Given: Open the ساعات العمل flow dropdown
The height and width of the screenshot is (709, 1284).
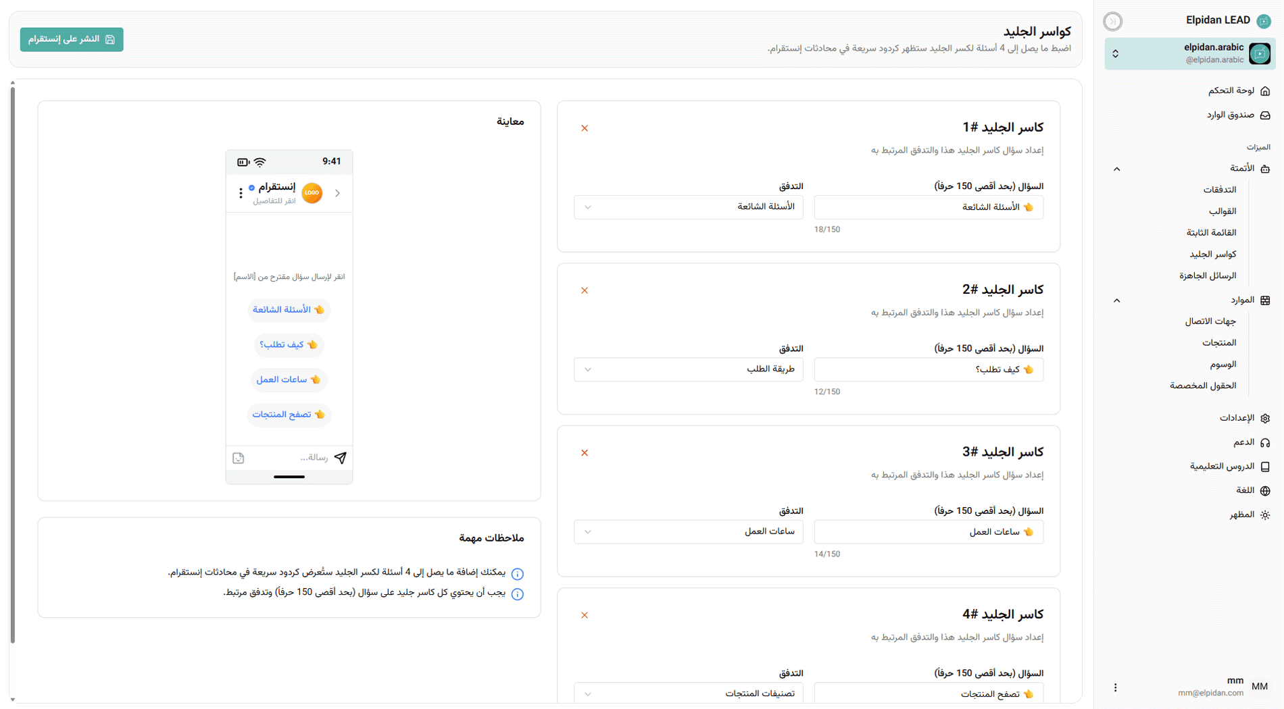Looking at the screenshot, I should [x=688, y=531].
